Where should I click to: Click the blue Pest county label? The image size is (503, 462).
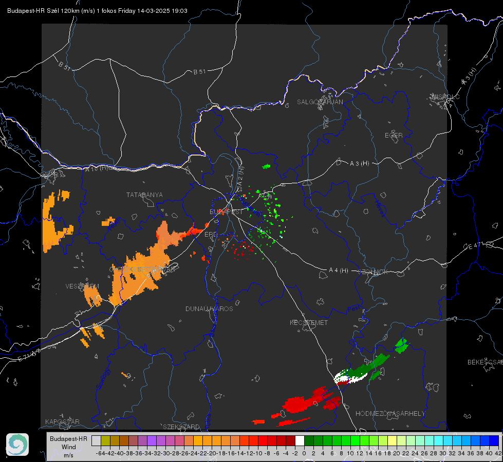[x=354, y=309]
